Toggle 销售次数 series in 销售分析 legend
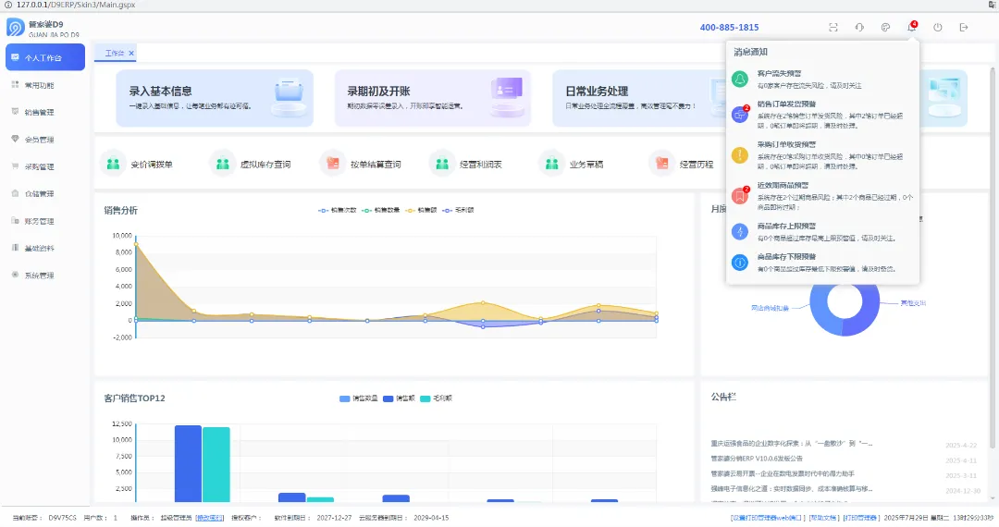The height and width of the screenshot is (527, 999). [x=338, y=210]
